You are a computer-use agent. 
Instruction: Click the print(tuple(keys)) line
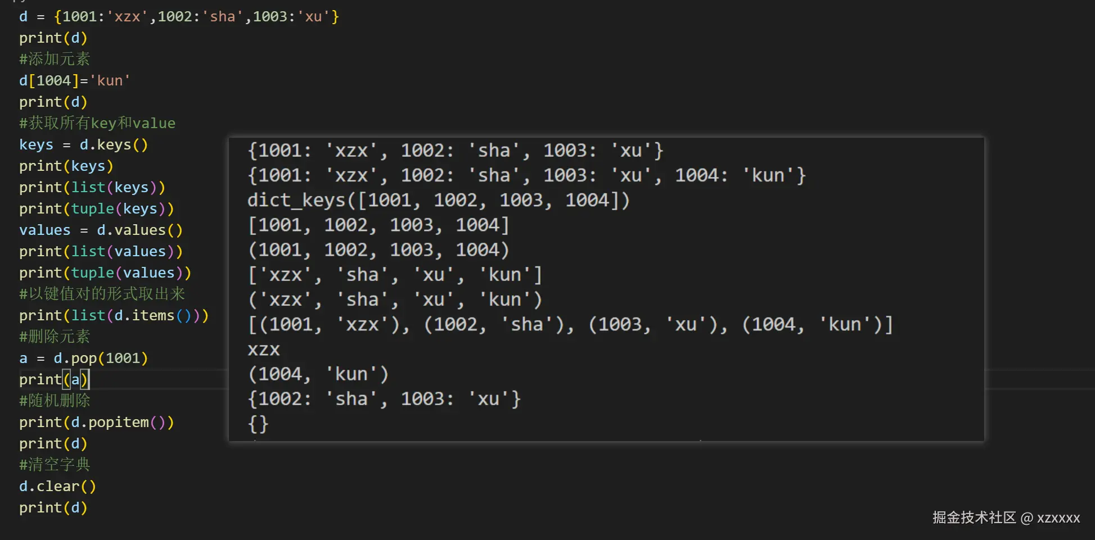(97, 208)
